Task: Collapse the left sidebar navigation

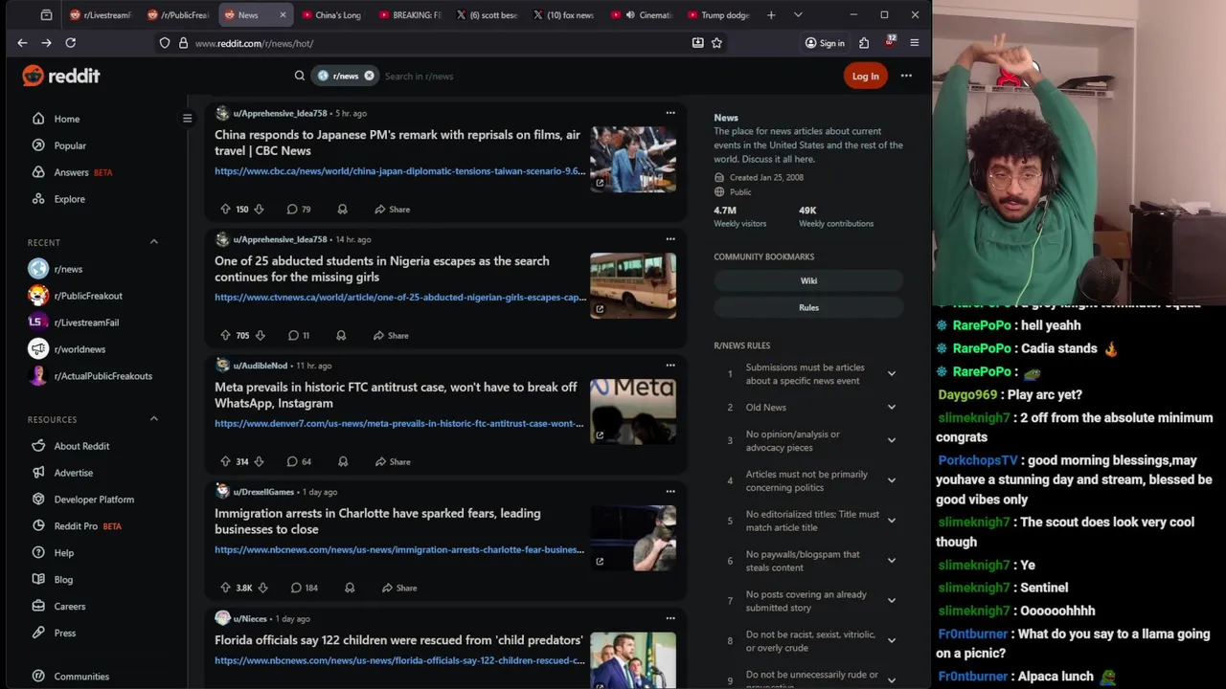Action: [x=187, y=119]
